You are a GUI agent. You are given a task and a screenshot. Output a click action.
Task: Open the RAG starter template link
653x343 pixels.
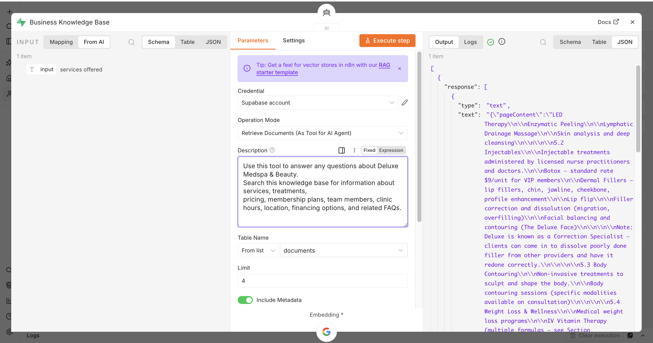[x=323, y=69]
